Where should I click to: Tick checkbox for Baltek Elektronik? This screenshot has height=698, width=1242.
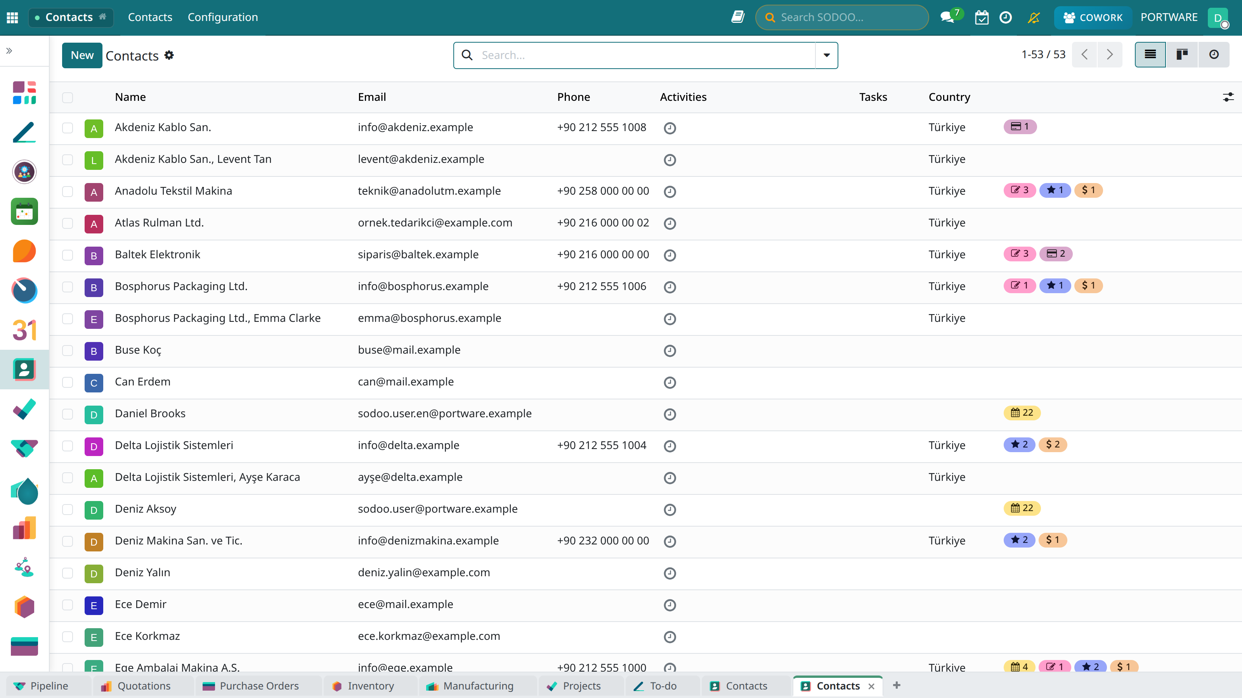pos(68,255)
